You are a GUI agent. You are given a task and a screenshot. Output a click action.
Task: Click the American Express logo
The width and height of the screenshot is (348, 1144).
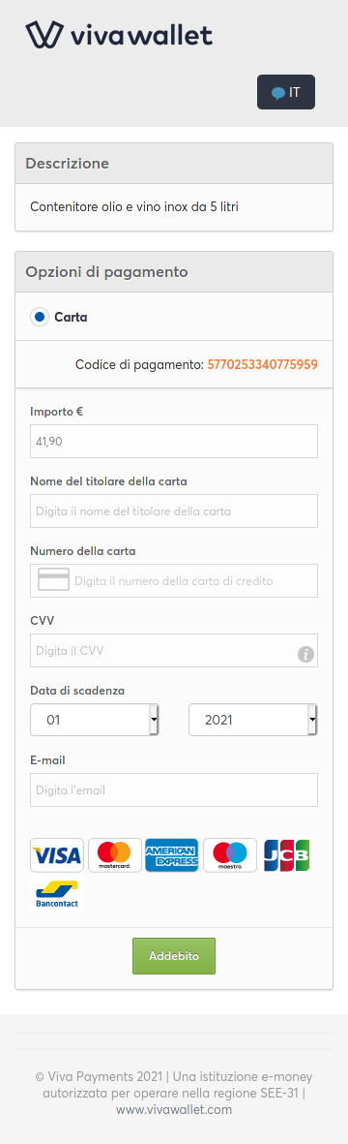point(172,855)
